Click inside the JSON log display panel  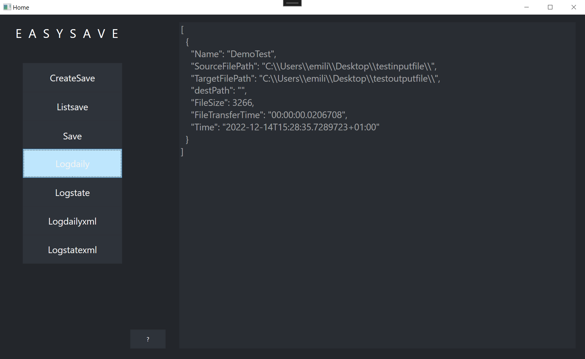point(379,233)
